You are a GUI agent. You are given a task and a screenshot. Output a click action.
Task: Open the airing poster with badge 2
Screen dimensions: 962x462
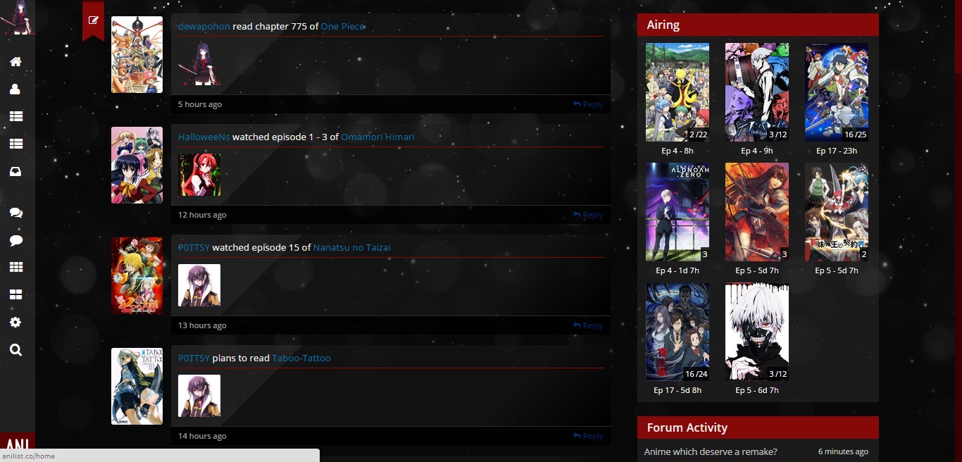coord(837,212)
